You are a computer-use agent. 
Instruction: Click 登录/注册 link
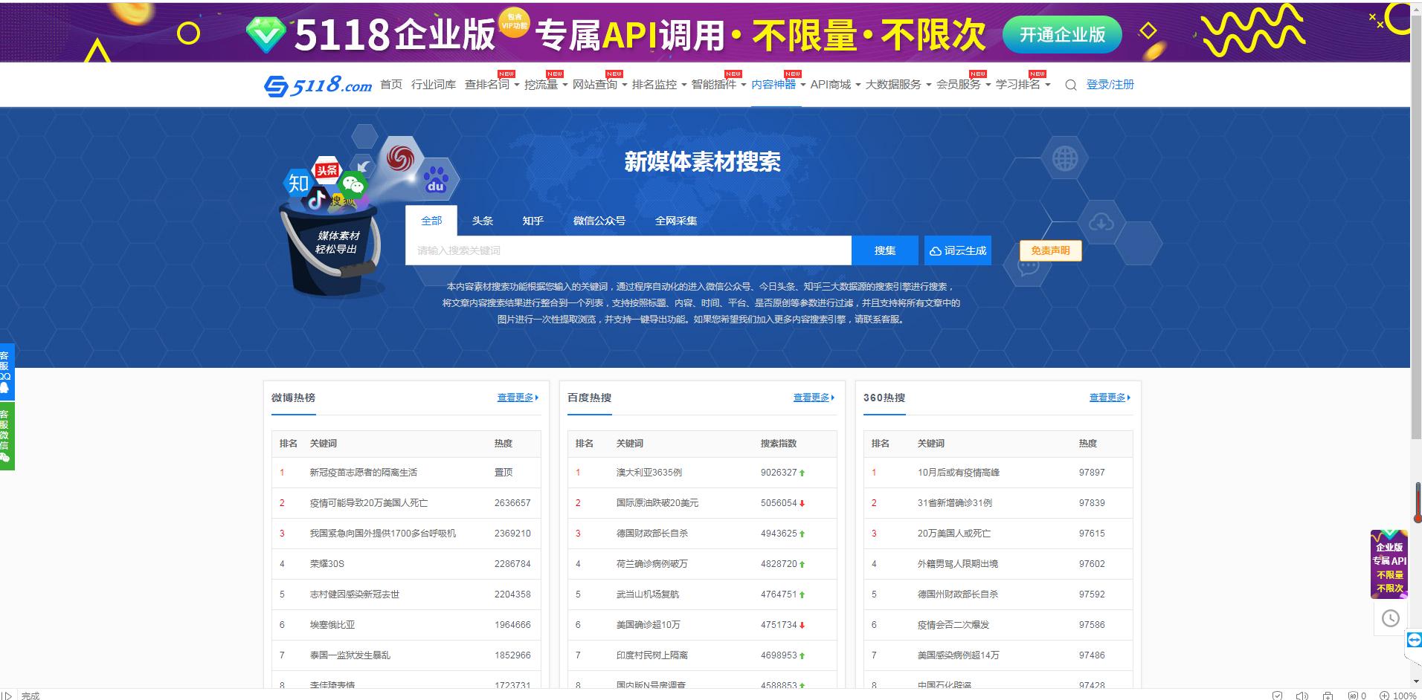pos(1110,85)
